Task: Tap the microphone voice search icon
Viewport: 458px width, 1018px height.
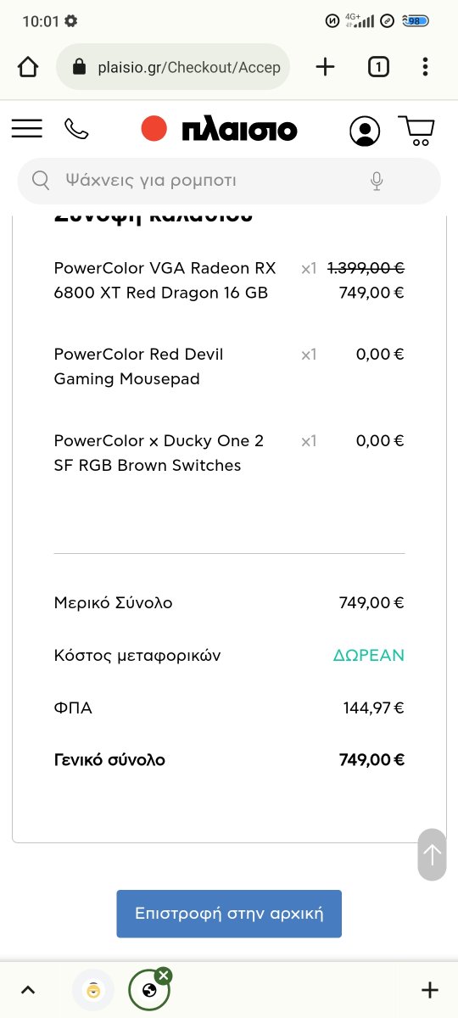Action: click(x=377, y=181)
